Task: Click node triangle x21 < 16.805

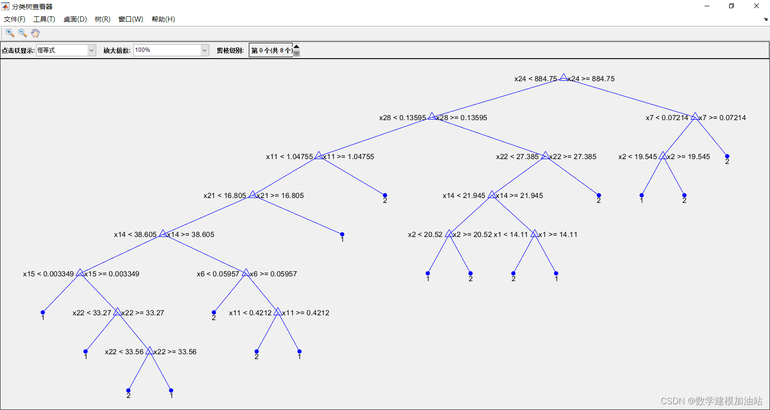Action: coord(253,194)
